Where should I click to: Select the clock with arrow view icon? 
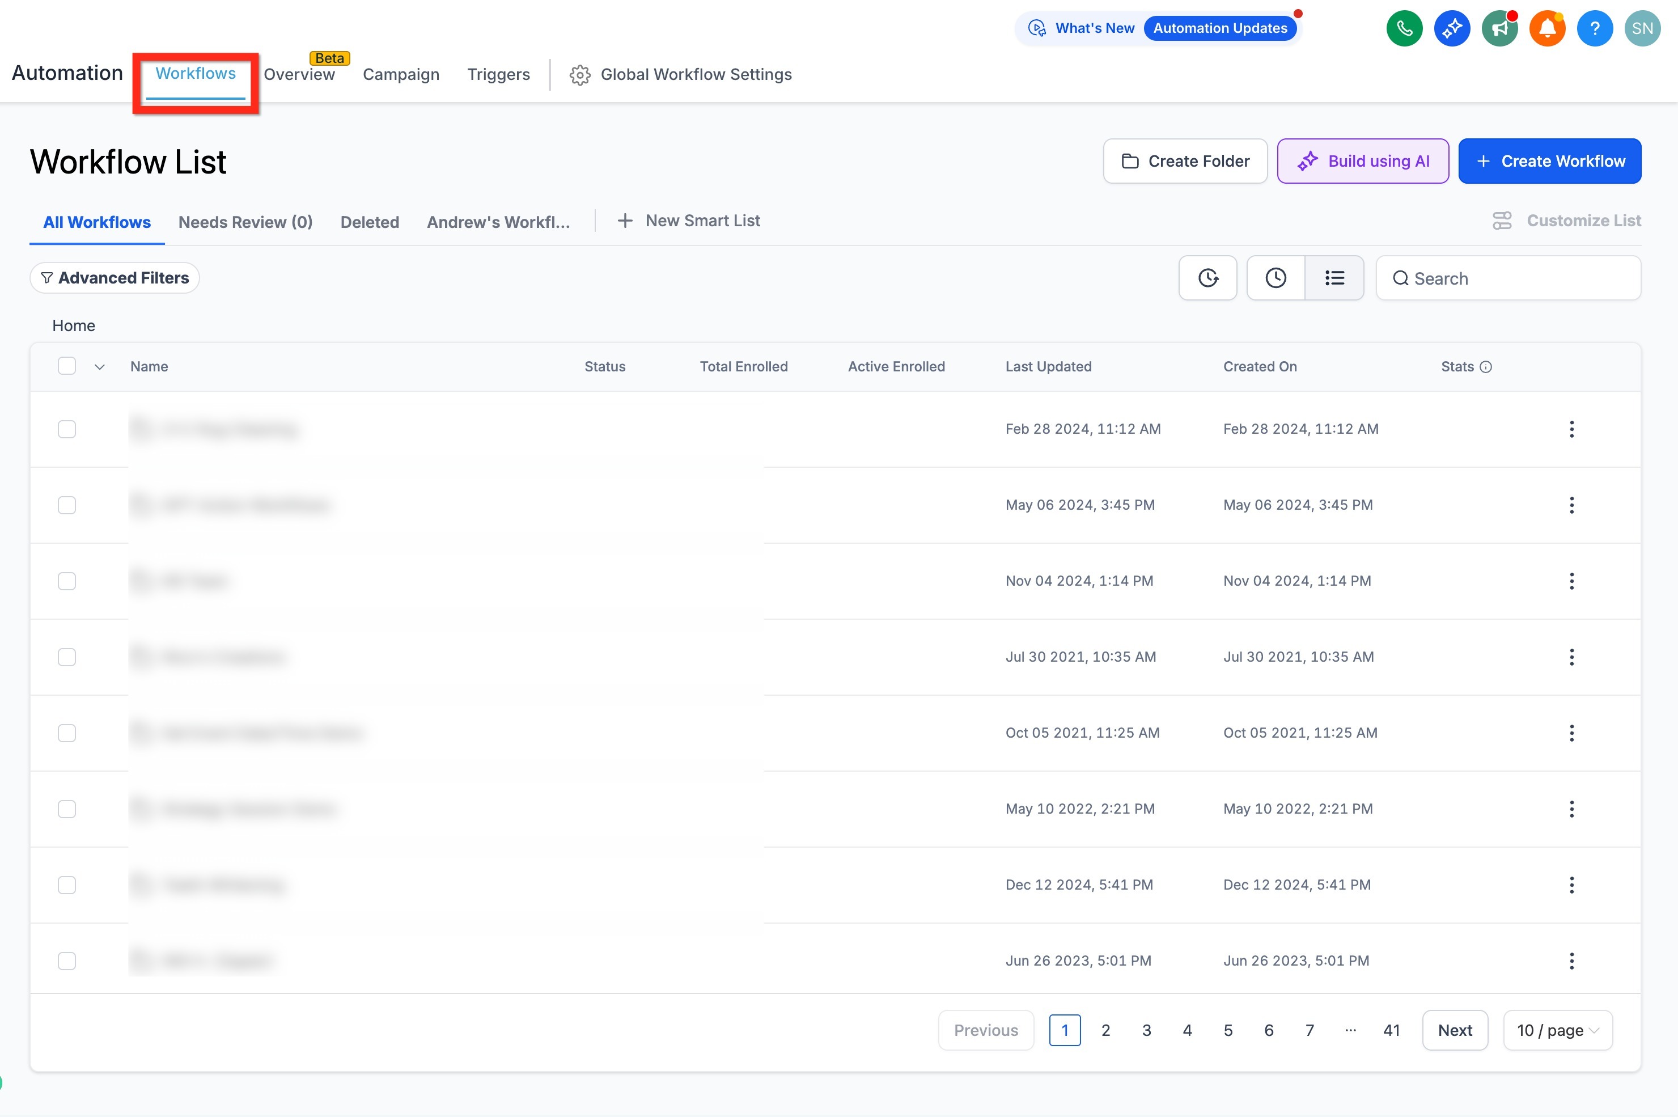coord(1208,278)
